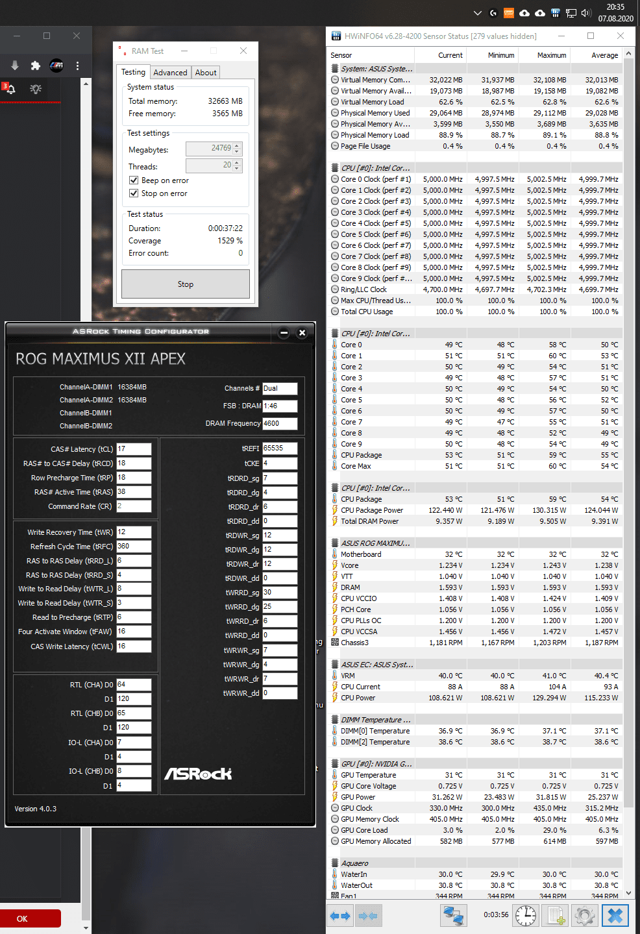Click browser profile avatar icon
Viewport: 640px width, 934px height.
pyautogui.click(x=56, y=66)
